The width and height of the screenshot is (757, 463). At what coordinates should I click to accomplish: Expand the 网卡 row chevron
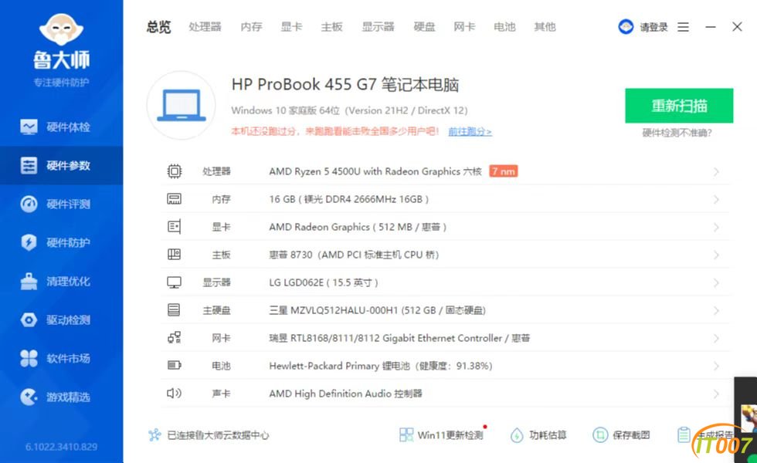click(716, 338)
